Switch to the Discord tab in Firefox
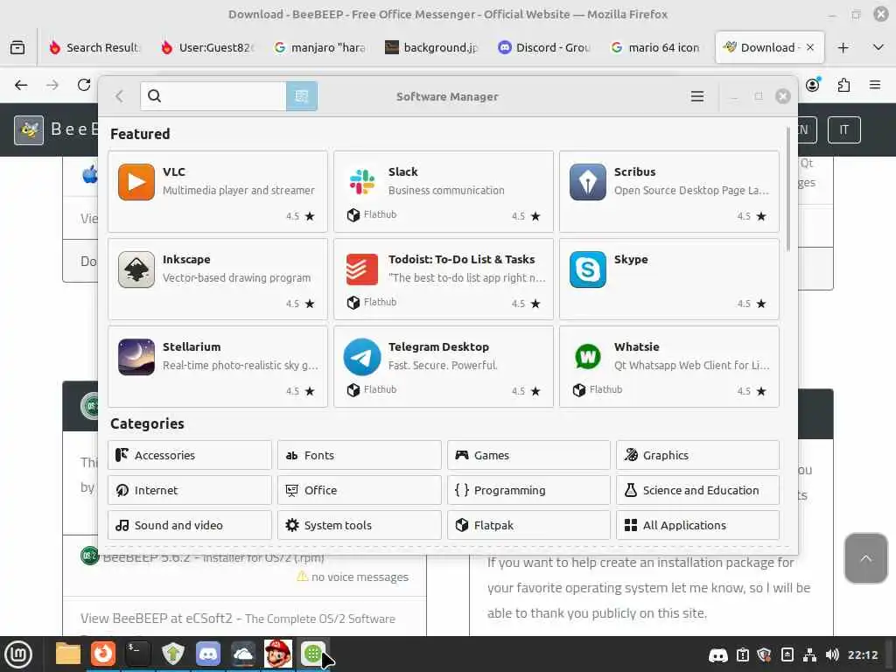Screen dimensions: 896x672 pos(544,47)
